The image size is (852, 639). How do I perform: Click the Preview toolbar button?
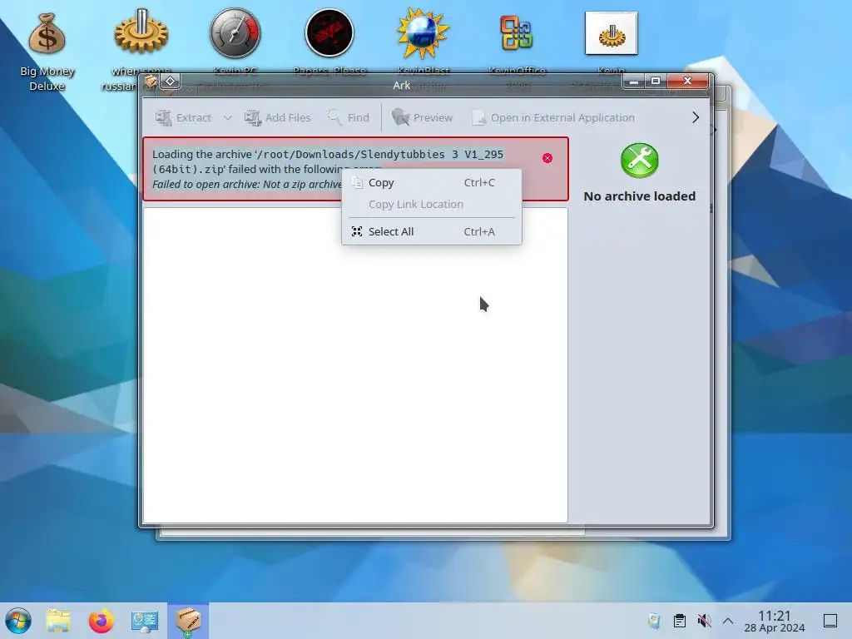[422, 117]
